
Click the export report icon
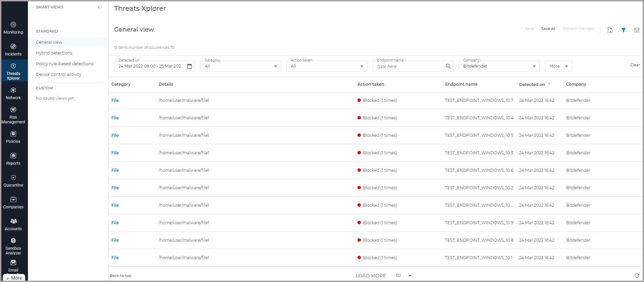(x=610, y=30)
